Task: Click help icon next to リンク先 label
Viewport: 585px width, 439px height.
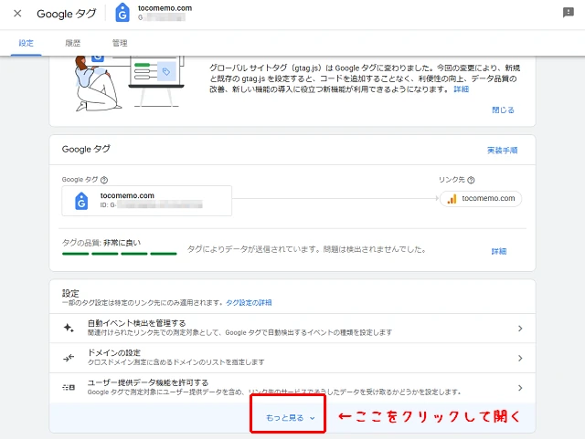Action: pos(471,180)
